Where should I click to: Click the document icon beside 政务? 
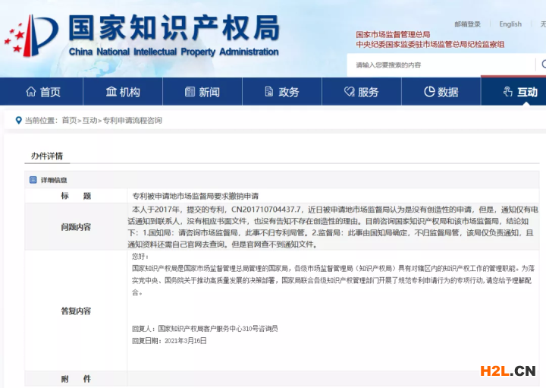click(x=269, y=92)
